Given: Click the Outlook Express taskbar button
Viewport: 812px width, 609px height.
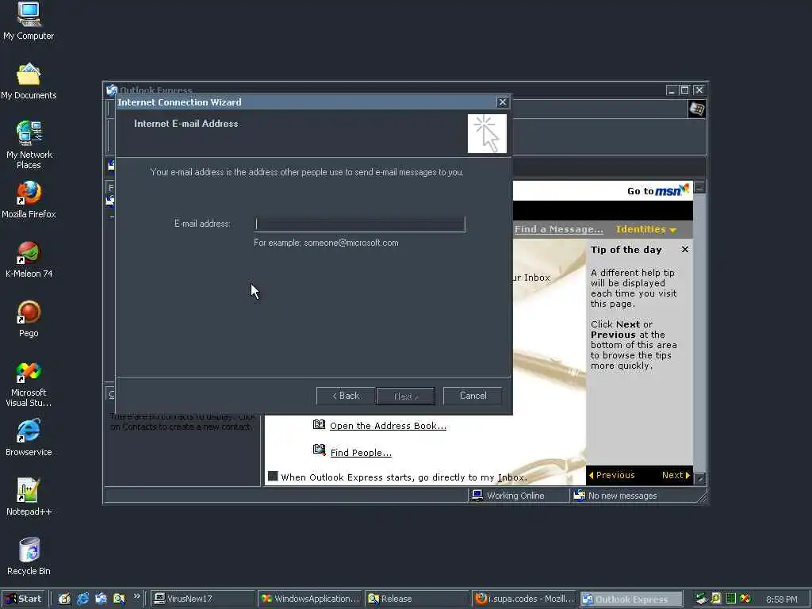Looking at the screenshot, I should point(630,599).
